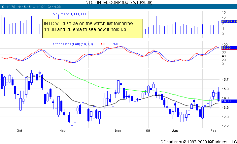Click the Oct month label

tap(19, 131)
